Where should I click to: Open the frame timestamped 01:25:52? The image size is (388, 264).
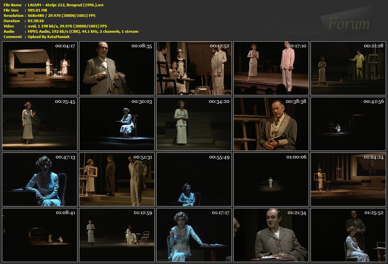[x=348, y=235]
